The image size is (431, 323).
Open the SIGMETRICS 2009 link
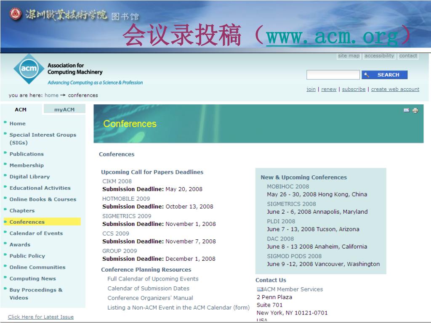[127, 216]
